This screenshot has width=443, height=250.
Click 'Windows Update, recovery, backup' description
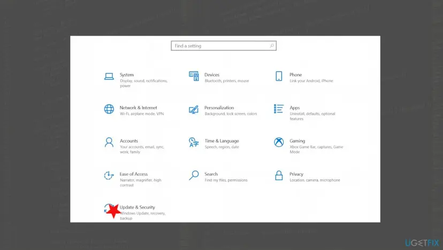pyautogui.click(x=143, y=216)
